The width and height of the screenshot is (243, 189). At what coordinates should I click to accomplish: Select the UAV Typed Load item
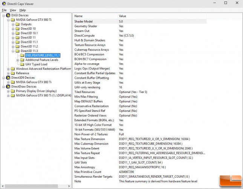(x=36, y=64)
